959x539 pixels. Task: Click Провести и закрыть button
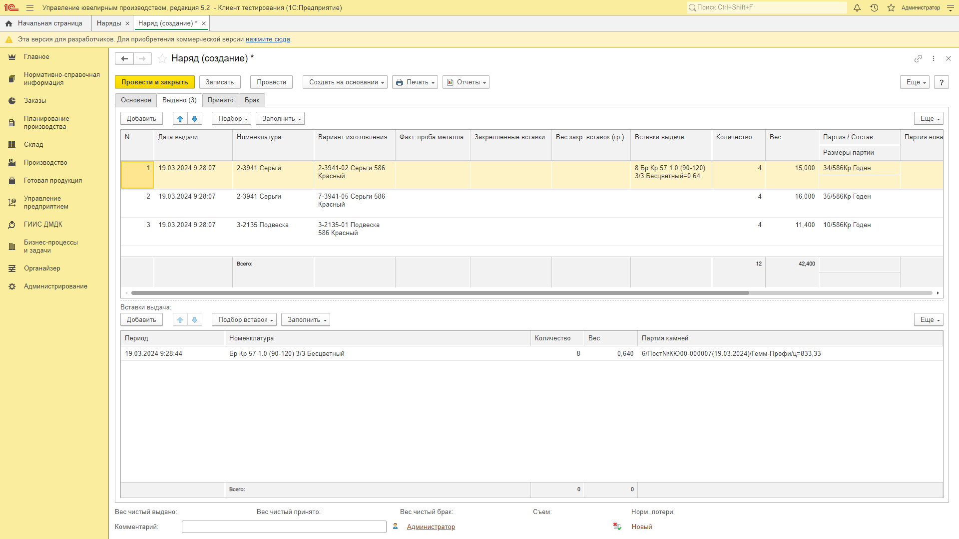[155, 82]
